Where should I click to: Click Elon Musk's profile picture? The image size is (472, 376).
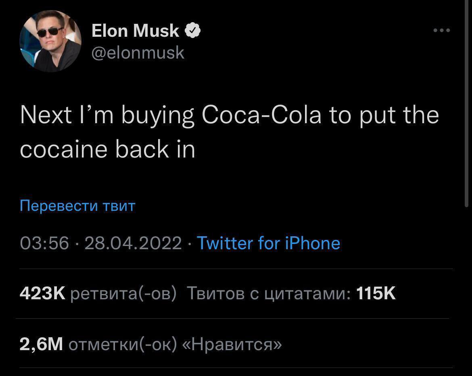(50, 41)
